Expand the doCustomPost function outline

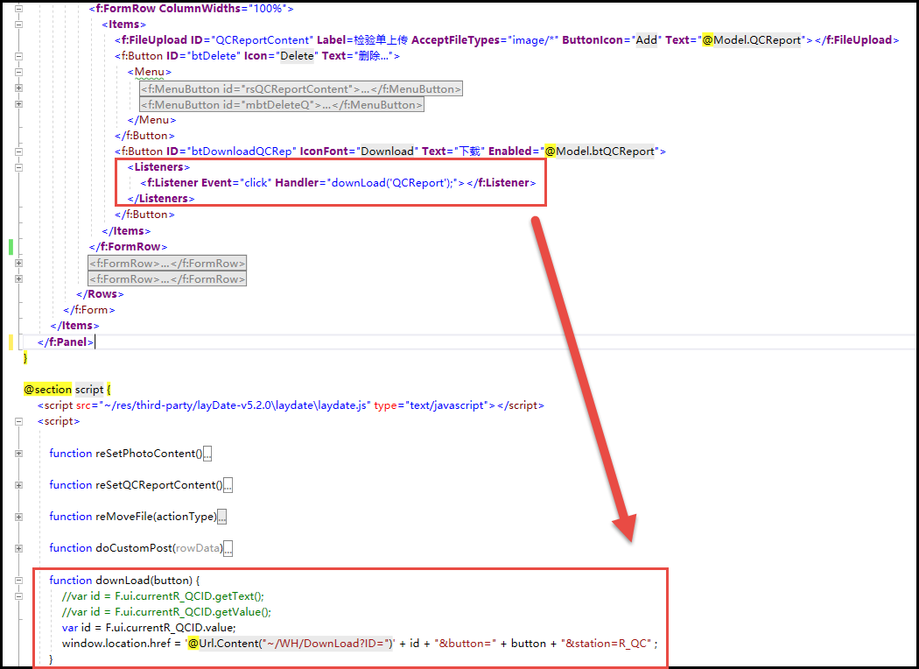[x=18, y=548]
